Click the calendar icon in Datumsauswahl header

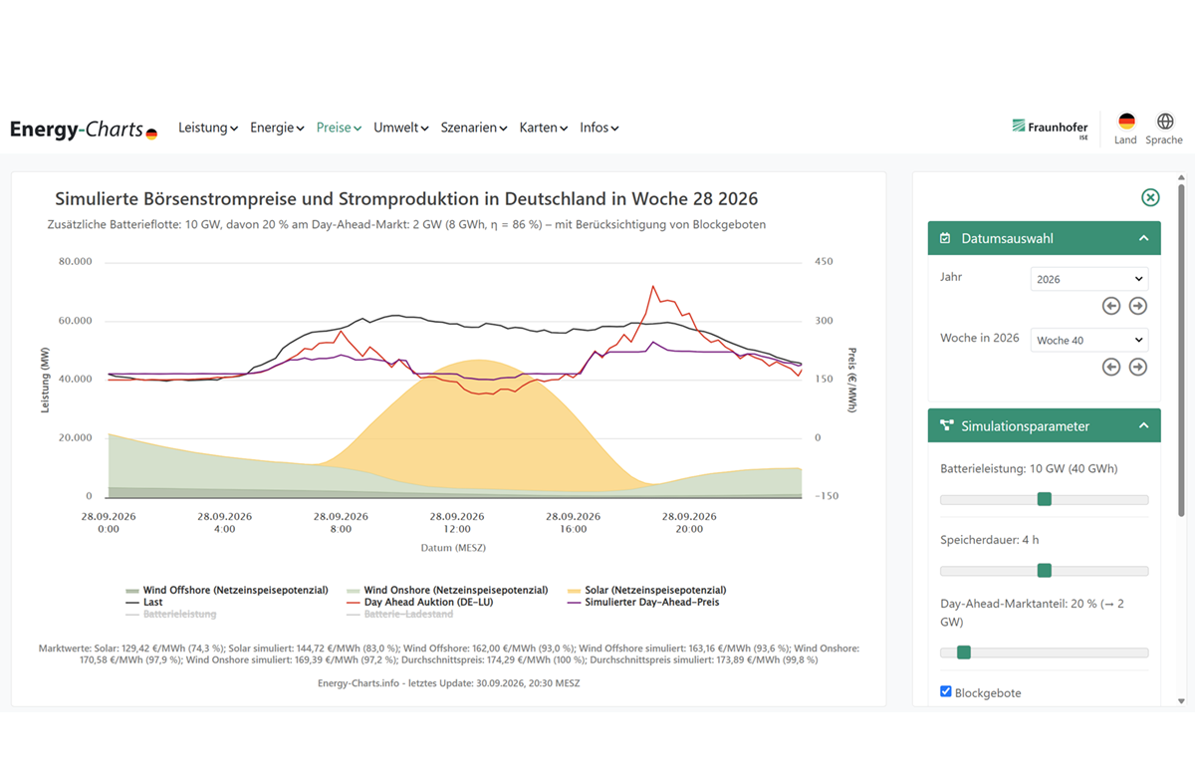[946, 239]
